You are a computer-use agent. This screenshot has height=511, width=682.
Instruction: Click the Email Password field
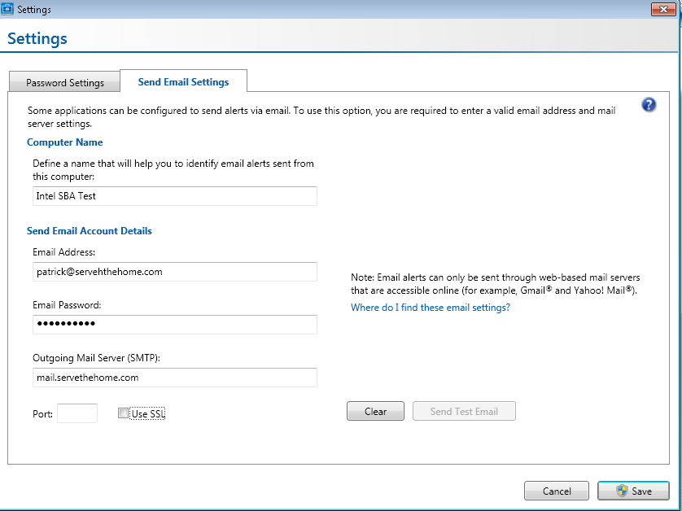point(175,324)
